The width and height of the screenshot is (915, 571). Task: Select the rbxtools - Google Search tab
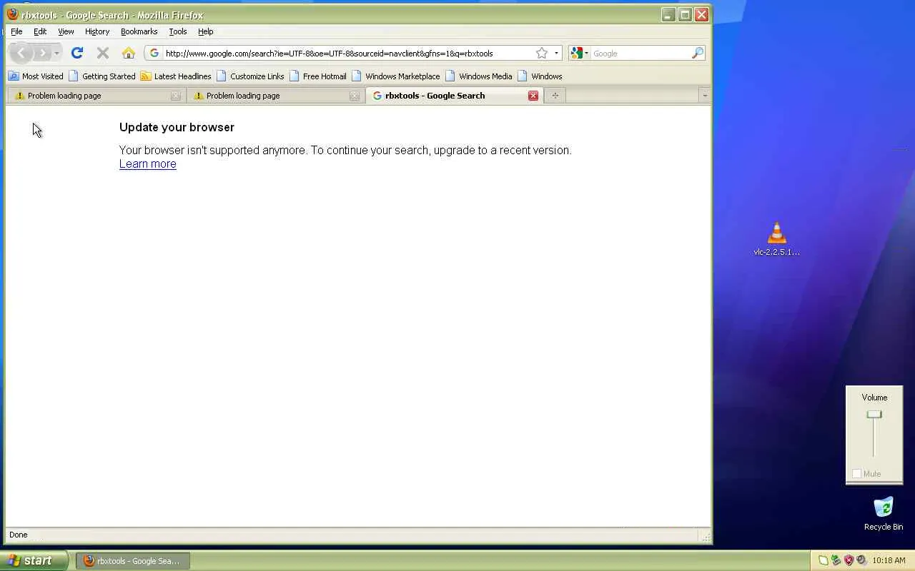point(453,96)
